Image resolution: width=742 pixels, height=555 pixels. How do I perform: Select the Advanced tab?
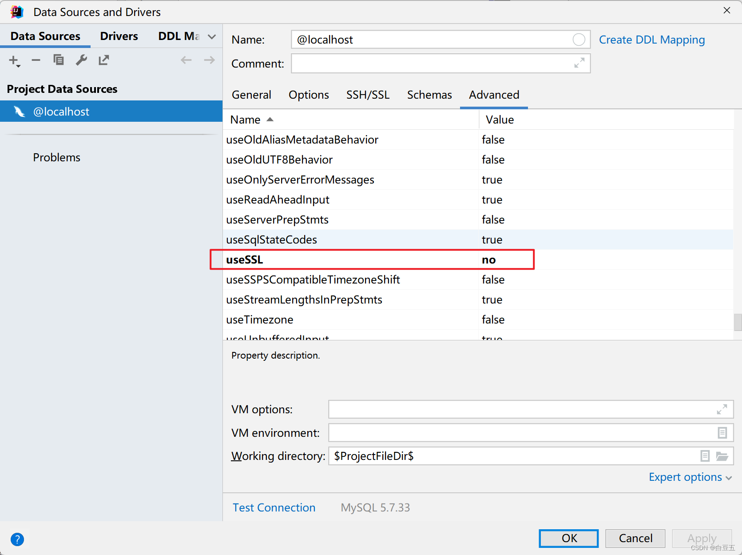[494, 95]
